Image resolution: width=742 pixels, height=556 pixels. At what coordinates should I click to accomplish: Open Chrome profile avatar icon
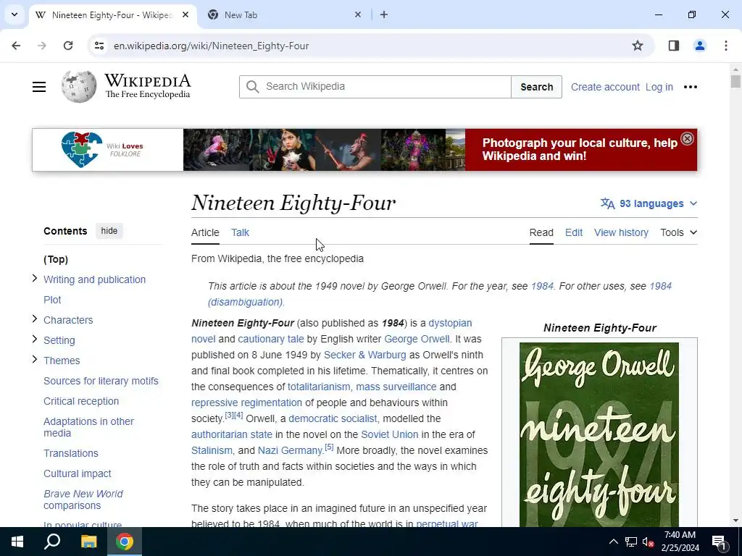700,46
